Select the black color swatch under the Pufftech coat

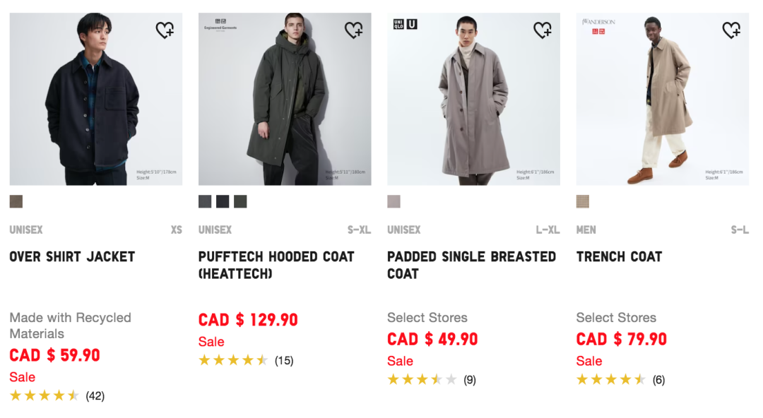222,201
